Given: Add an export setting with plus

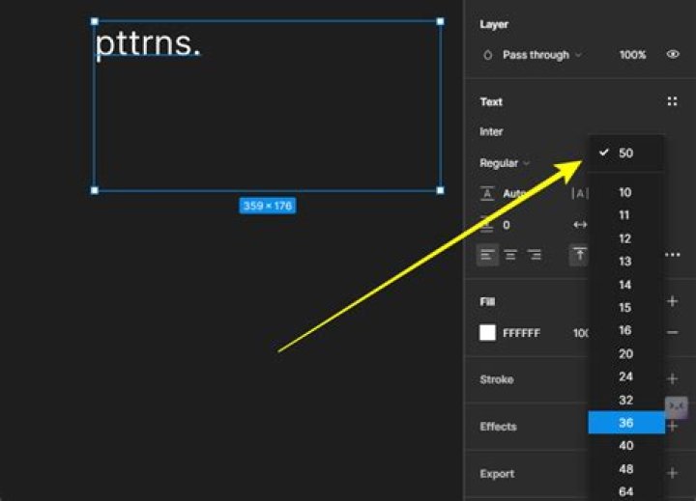Looking at the screenshot, I should point(672,473).
